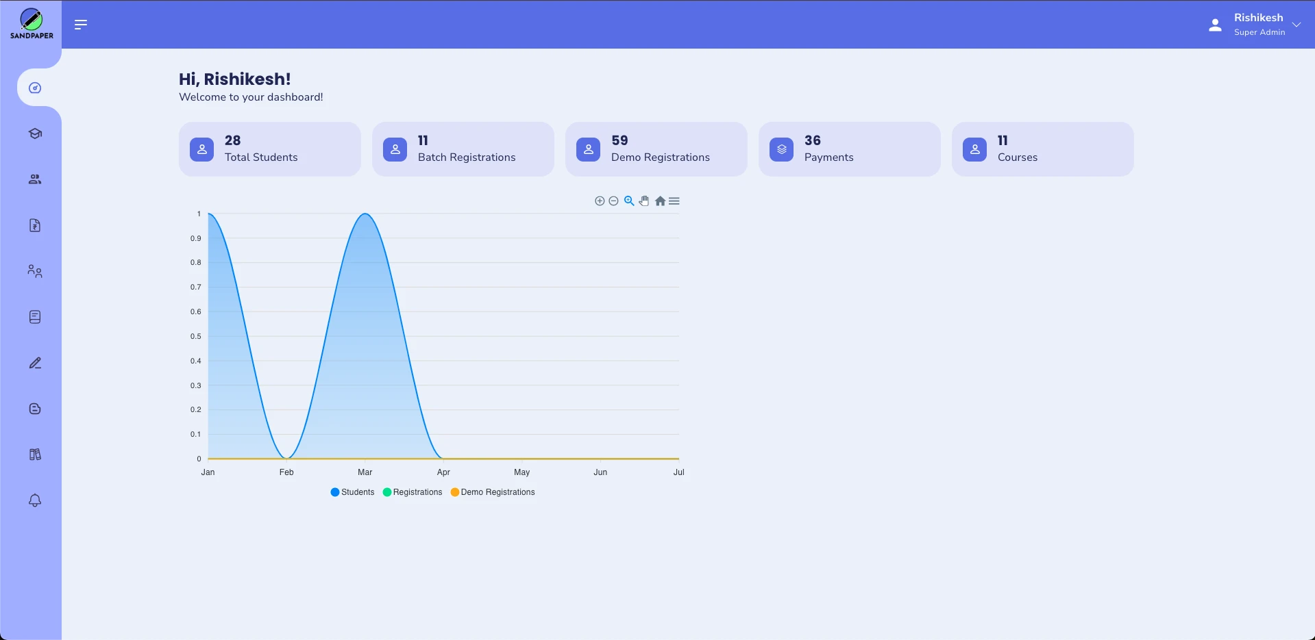Click the Sandpaper logo
Viewport: 1315px width, 640px height.
[x=32, y=24]
